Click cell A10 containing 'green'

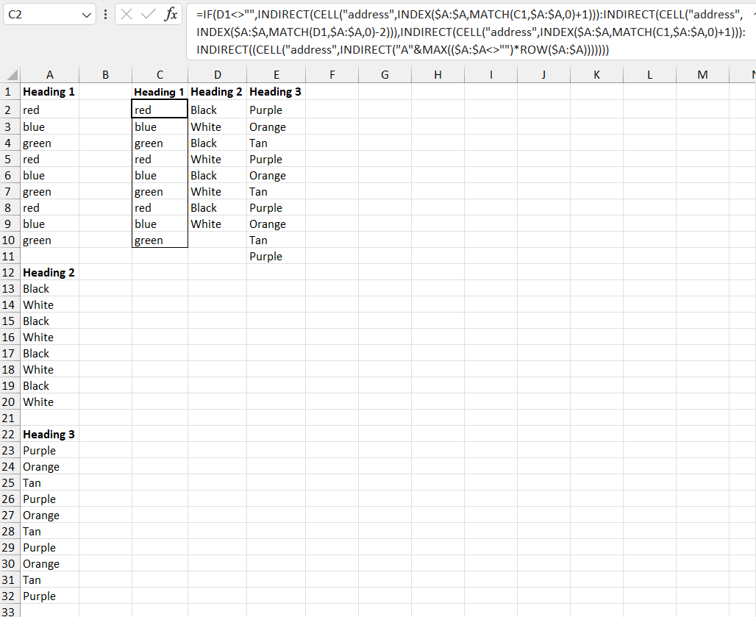[x=50, y=240]
